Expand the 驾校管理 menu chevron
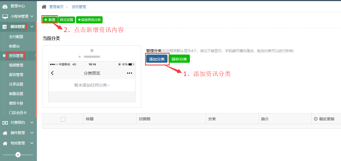 (32, 143)
